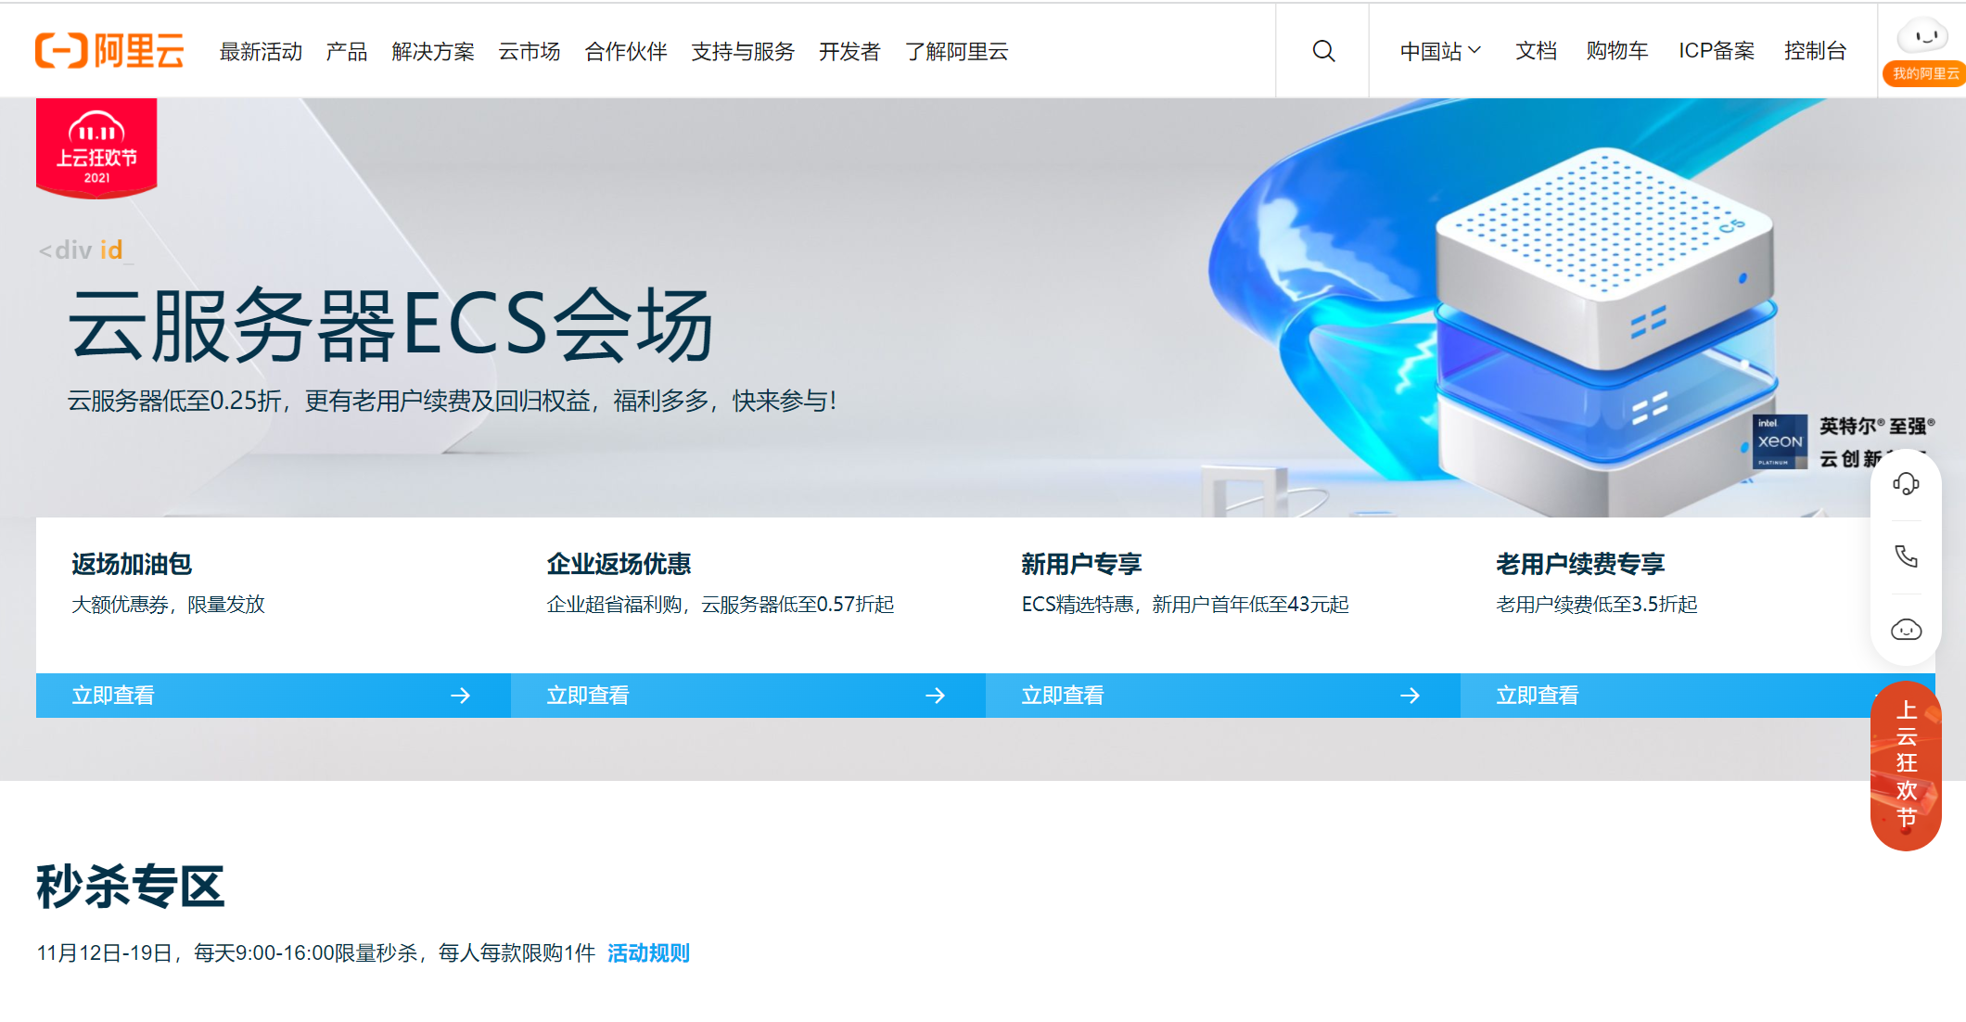This screenshot has width=1966, height=1022.
Task: Expand the 中国站 region dropdown
Action: pyautogui.click(x=1440, y=51)
